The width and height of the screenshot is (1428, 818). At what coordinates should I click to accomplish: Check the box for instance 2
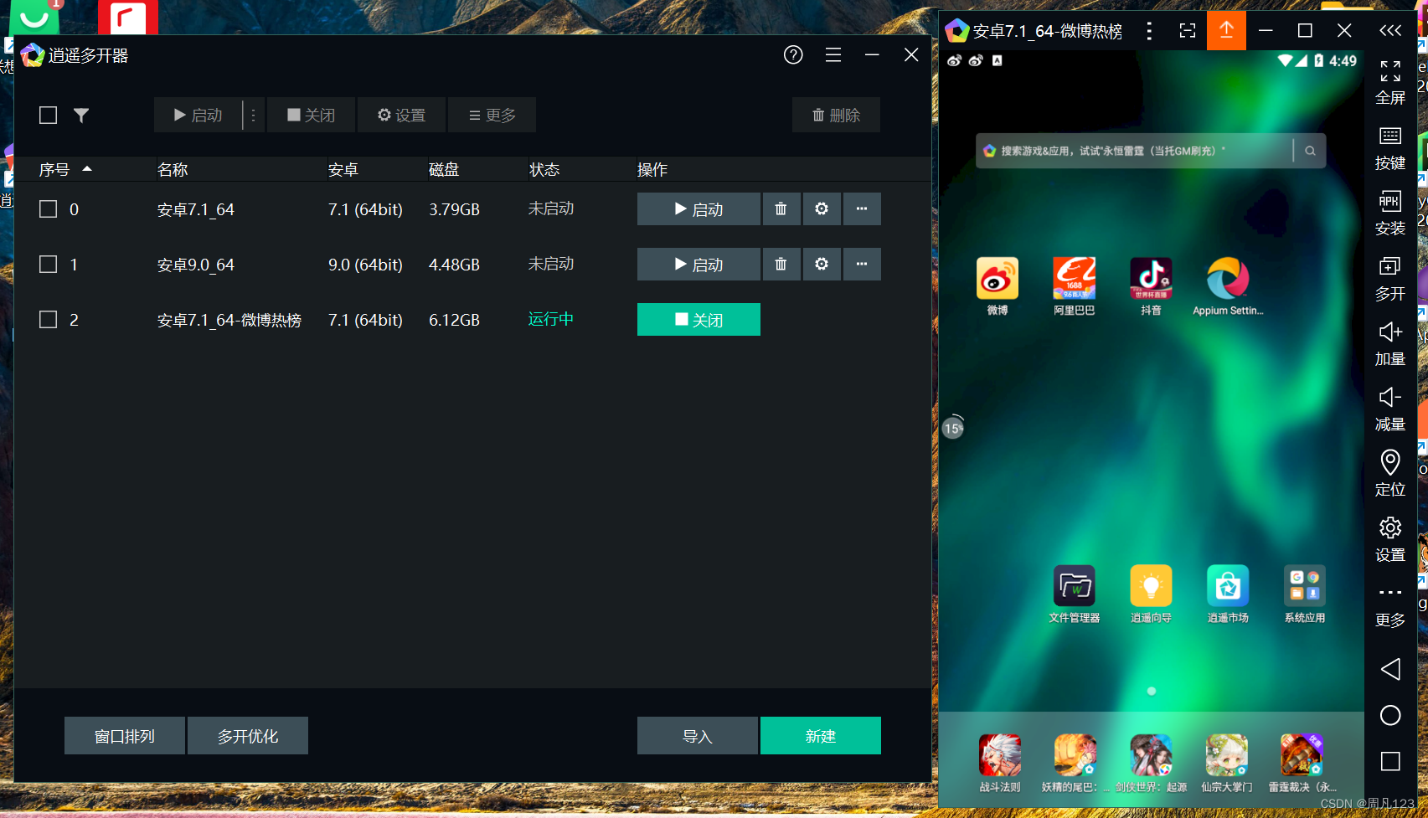(49, 320)
